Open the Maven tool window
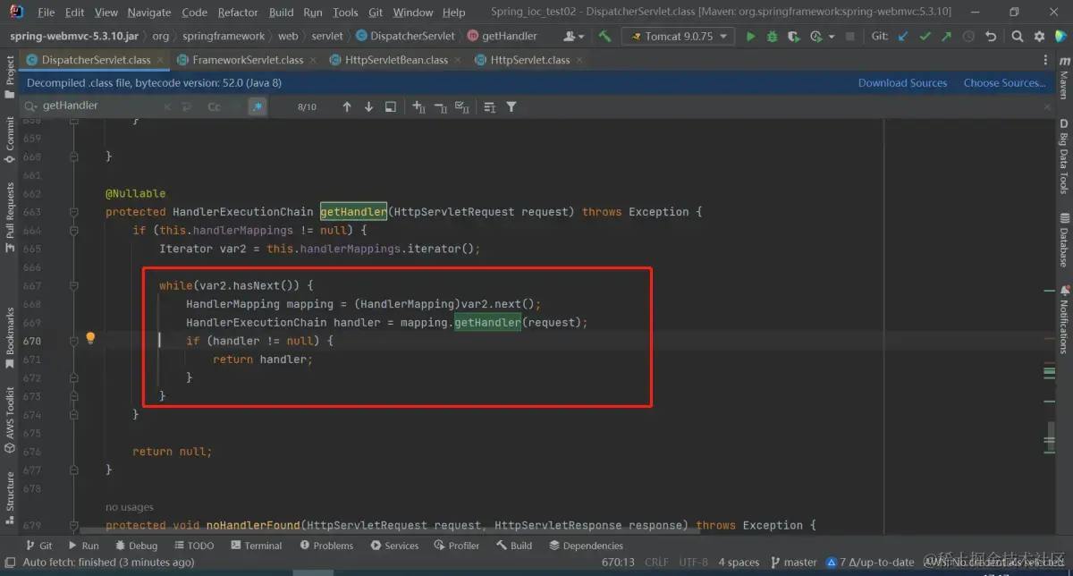Viewport: 1073px width, 576px height. [x=1064, y=79]
